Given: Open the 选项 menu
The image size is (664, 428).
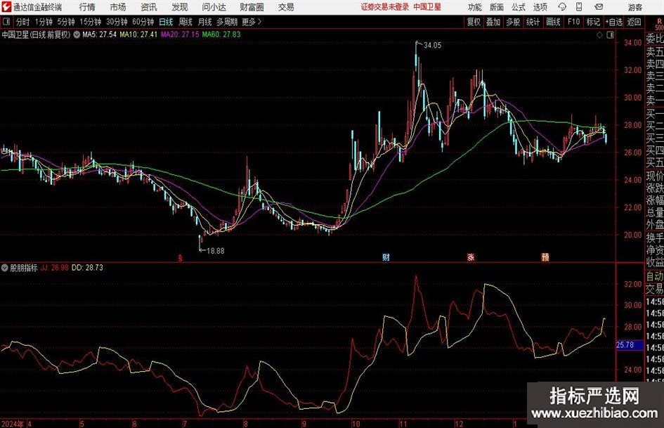Looking at the screenshot, I should pyautogui.click(x=540, y=7).
